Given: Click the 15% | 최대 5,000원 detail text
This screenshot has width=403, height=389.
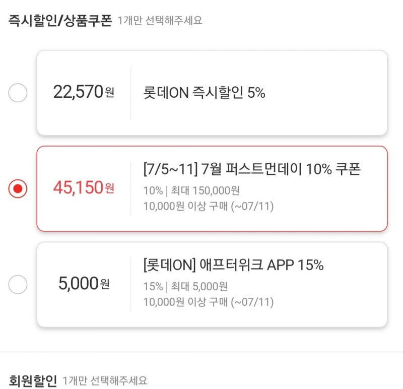Looking at the screenshot, I should (x=185, y=286).
